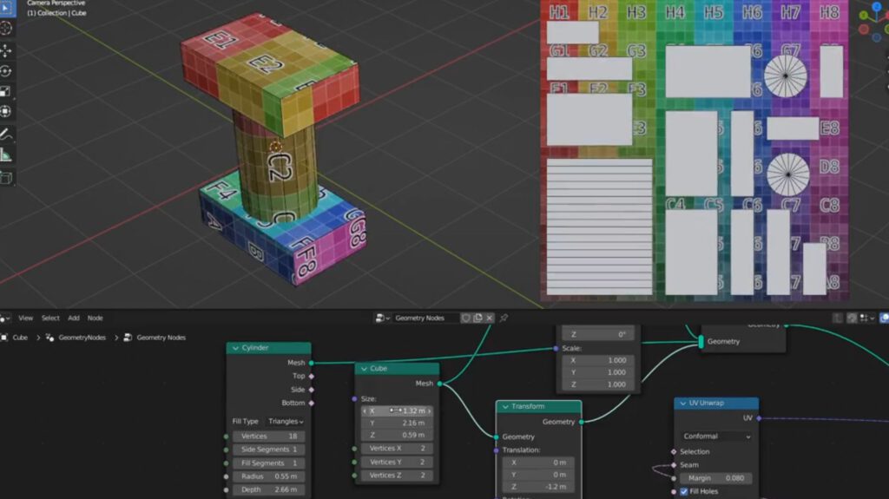Activate the Scale tool
The height and width of the screenshot is (499, 889).
6,91
